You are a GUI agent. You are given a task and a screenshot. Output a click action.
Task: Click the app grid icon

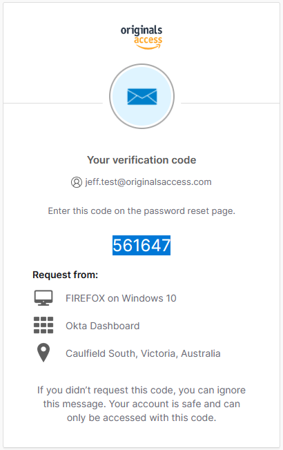coord(43,325)
